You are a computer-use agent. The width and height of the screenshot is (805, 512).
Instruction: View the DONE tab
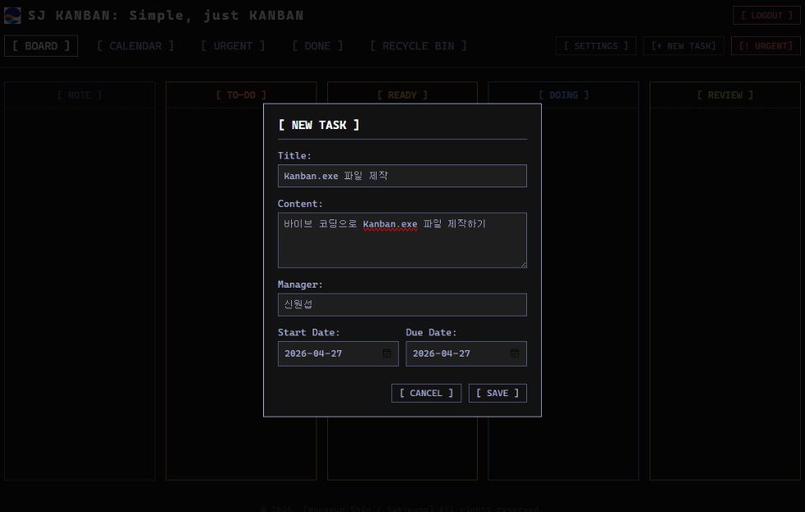pyautogui.click(x=317, y=46)
